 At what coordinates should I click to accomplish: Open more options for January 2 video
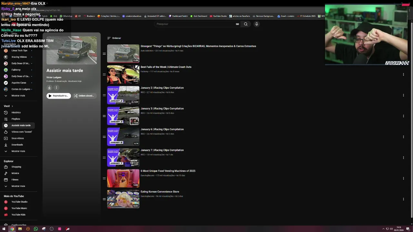[403, 95]
